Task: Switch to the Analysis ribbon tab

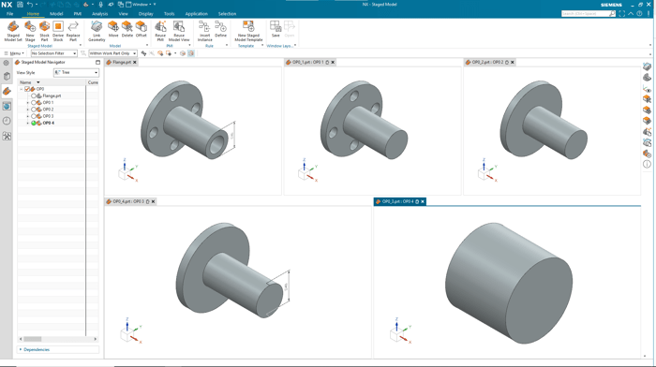Action: tap(100, 14)
